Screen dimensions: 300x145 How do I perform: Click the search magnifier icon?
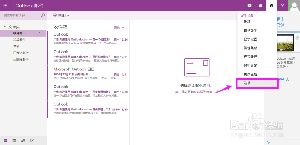[43, 16]
